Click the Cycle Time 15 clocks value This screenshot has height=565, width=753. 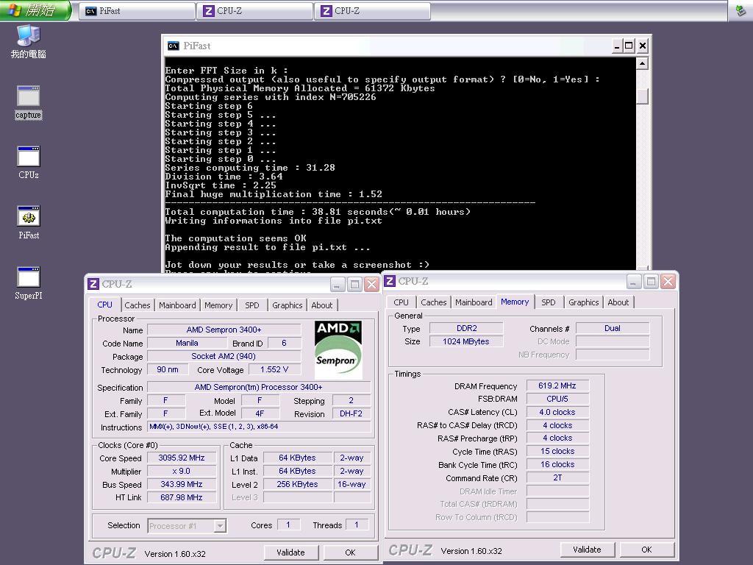pyautogui.click(x=557, y=451)
